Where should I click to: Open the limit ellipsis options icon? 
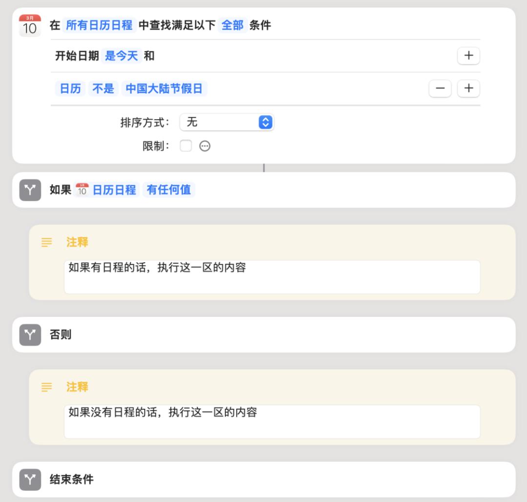click(x=205, y=146)
